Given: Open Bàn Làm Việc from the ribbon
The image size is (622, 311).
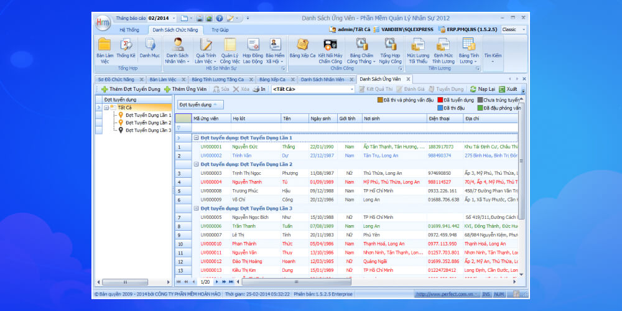Looking at the screenshot, I should click(104, 51).
